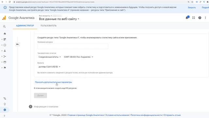Go to Home via sidebar house icon
The height and width of the screenshot is (118, 209).
(x=5, y=33)
